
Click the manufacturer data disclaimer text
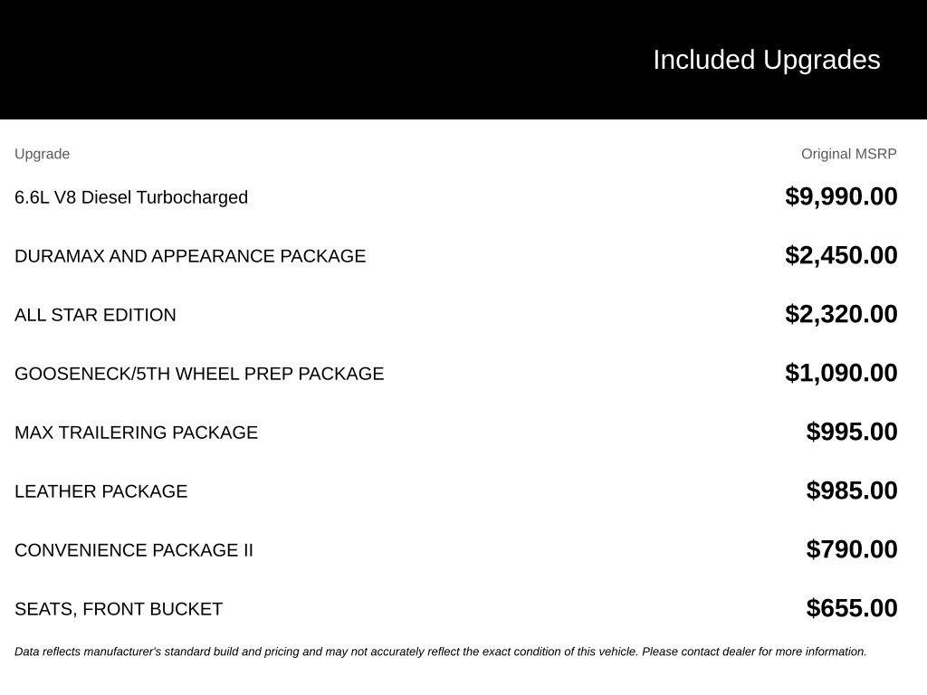tap(441, 652)
